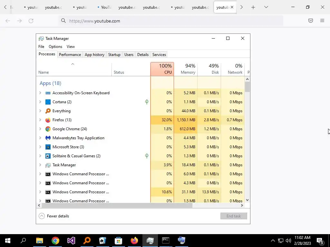Open the View menu

coord(71,47)
